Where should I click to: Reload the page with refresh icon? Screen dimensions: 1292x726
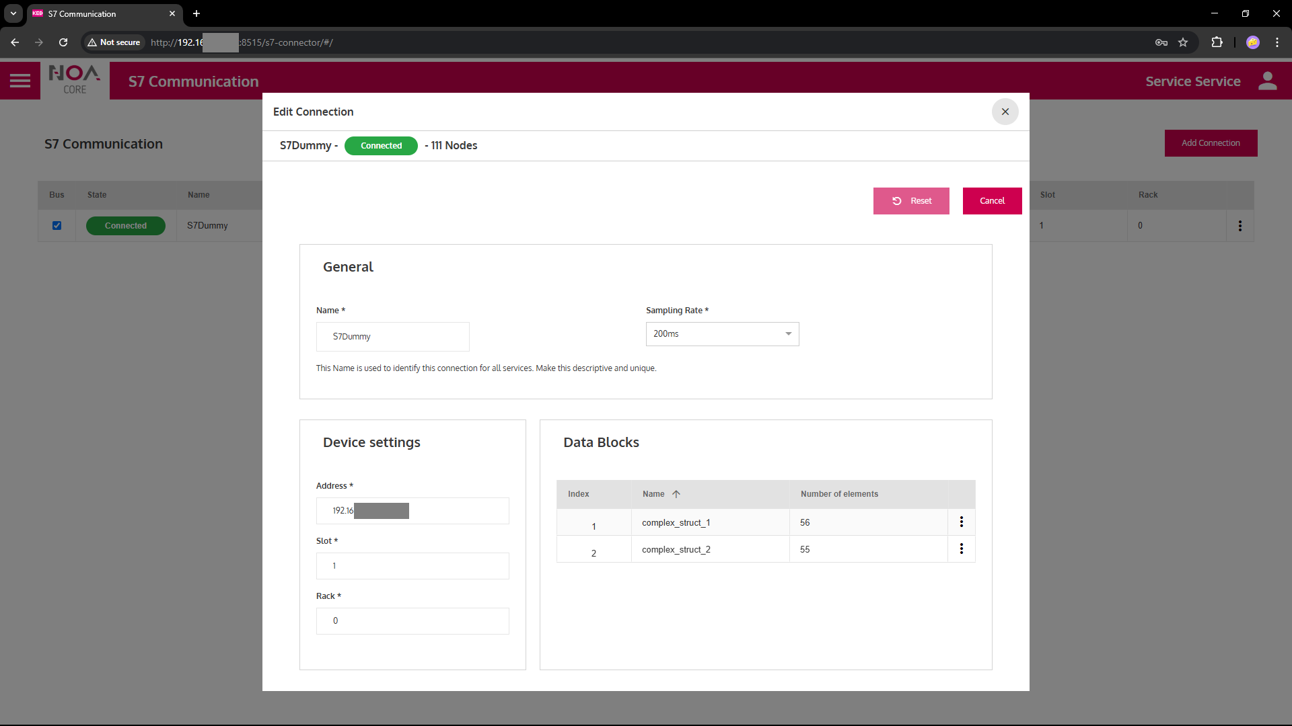tap(63, 42)
